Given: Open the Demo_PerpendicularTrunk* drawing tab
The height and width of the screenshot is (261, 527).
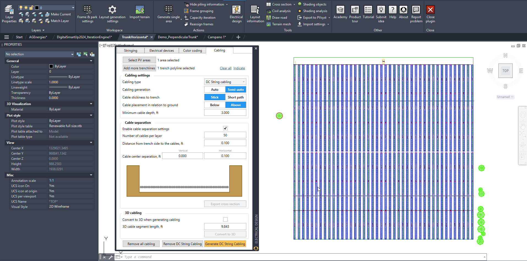Looking at the screenshot, I should point(178,37).
